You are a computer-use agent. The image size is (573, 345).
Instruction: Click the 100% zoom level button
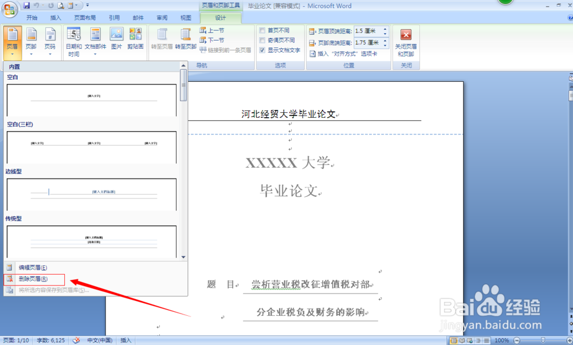point(501,340)
